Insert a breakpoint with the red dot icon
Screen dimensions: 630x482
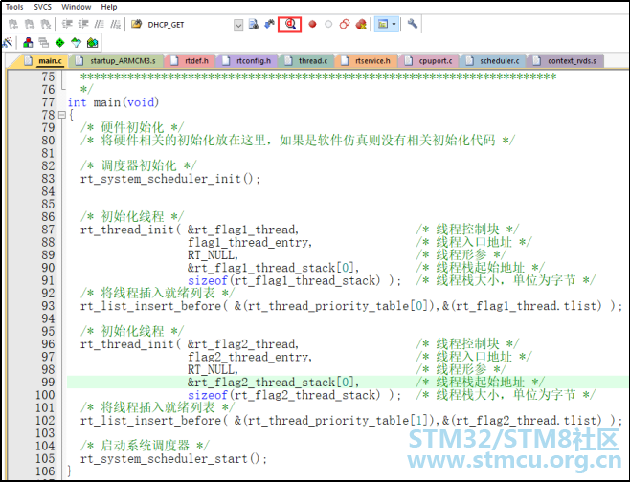point(312,25)
